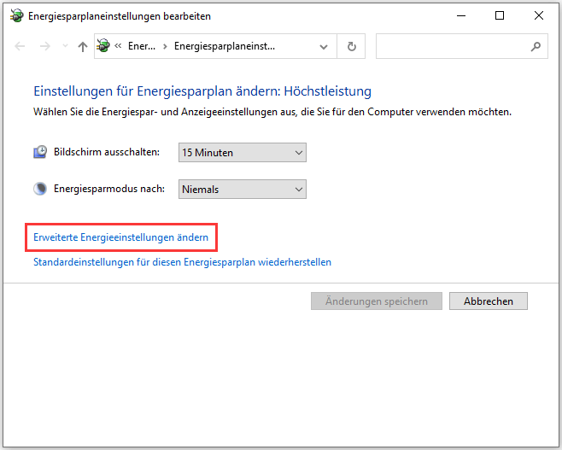Screen dimensions: 562x450
Task: Close the Energiesparplaneinstellungen window
Action: coord(539,15)
